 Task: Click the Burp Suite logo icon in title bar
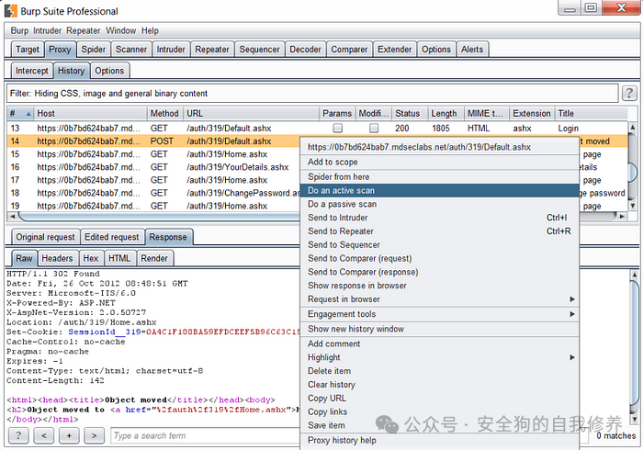click(11, 11)
